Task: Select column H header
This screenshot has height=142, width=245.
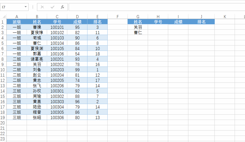Action: (158, 16)
